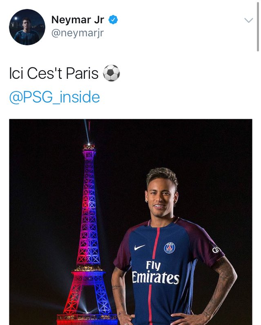261x325 pixels.
Task: Click the spotlight atop the Eiffel Tower
Action: point(89,144)
